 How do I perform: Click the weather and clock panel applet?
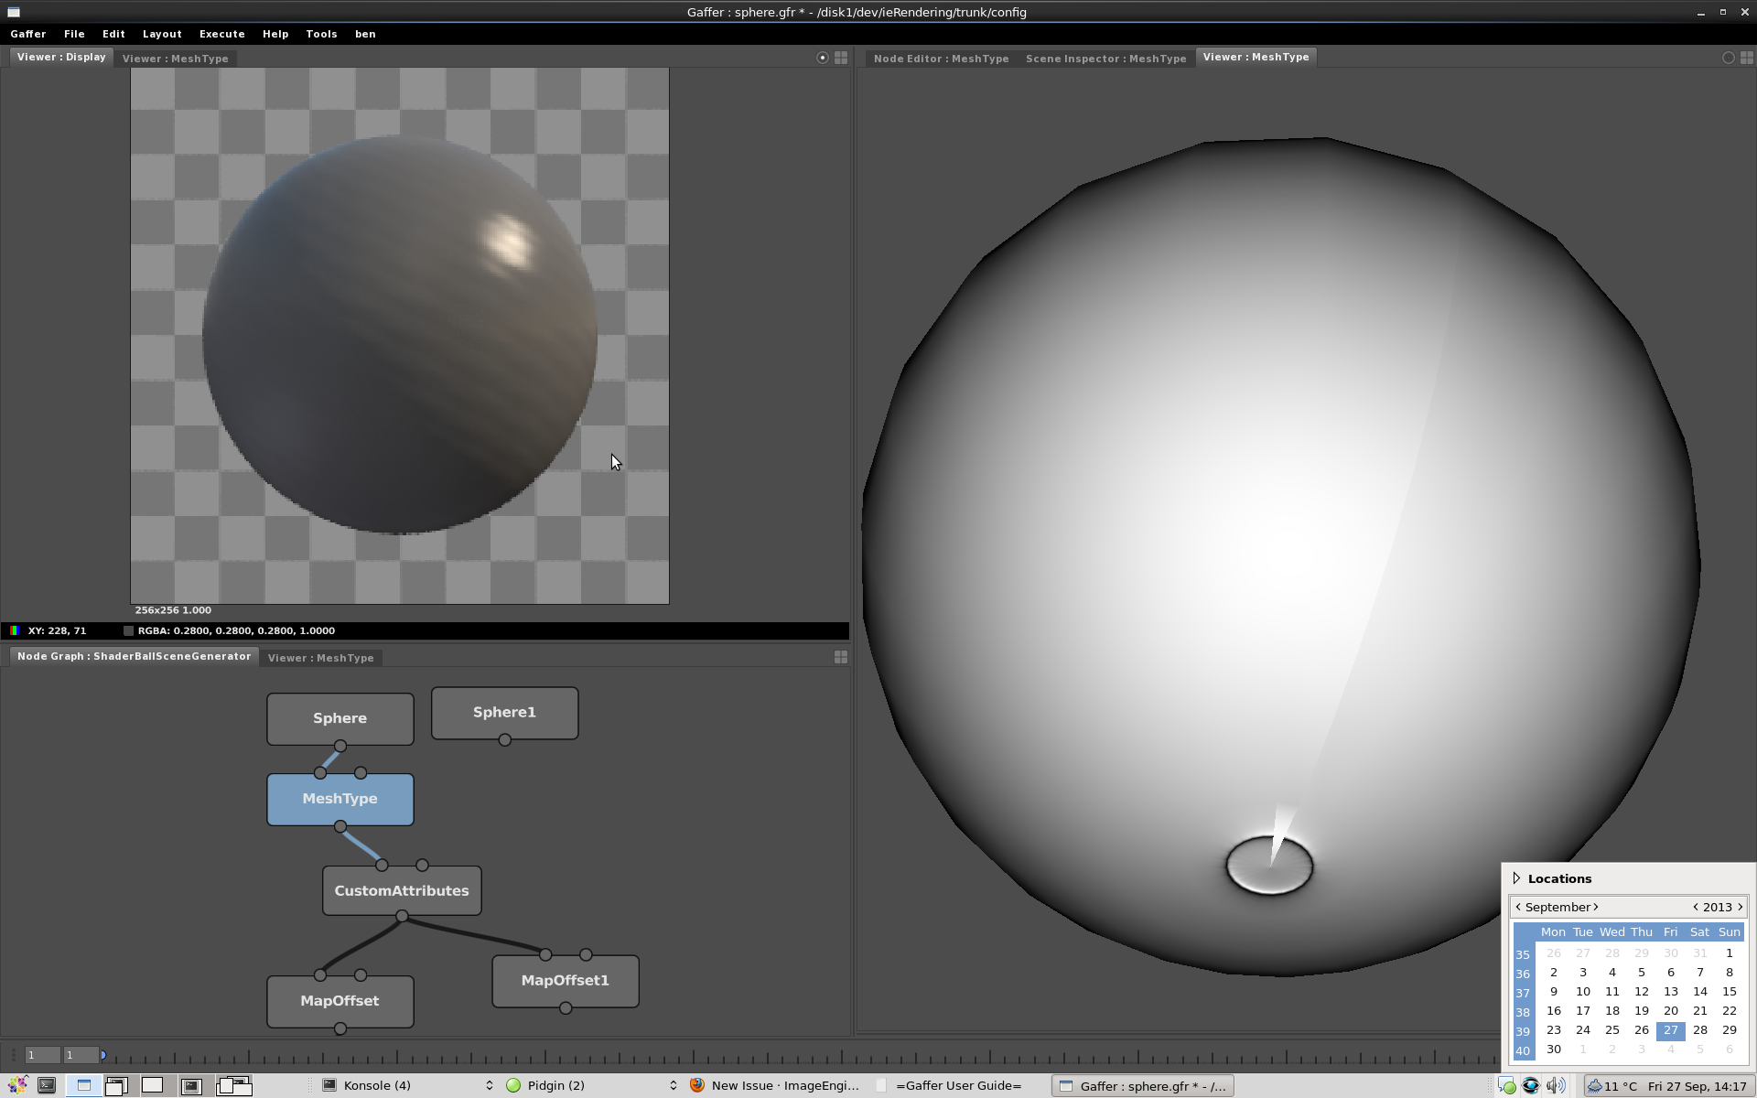(1668, 1086)
